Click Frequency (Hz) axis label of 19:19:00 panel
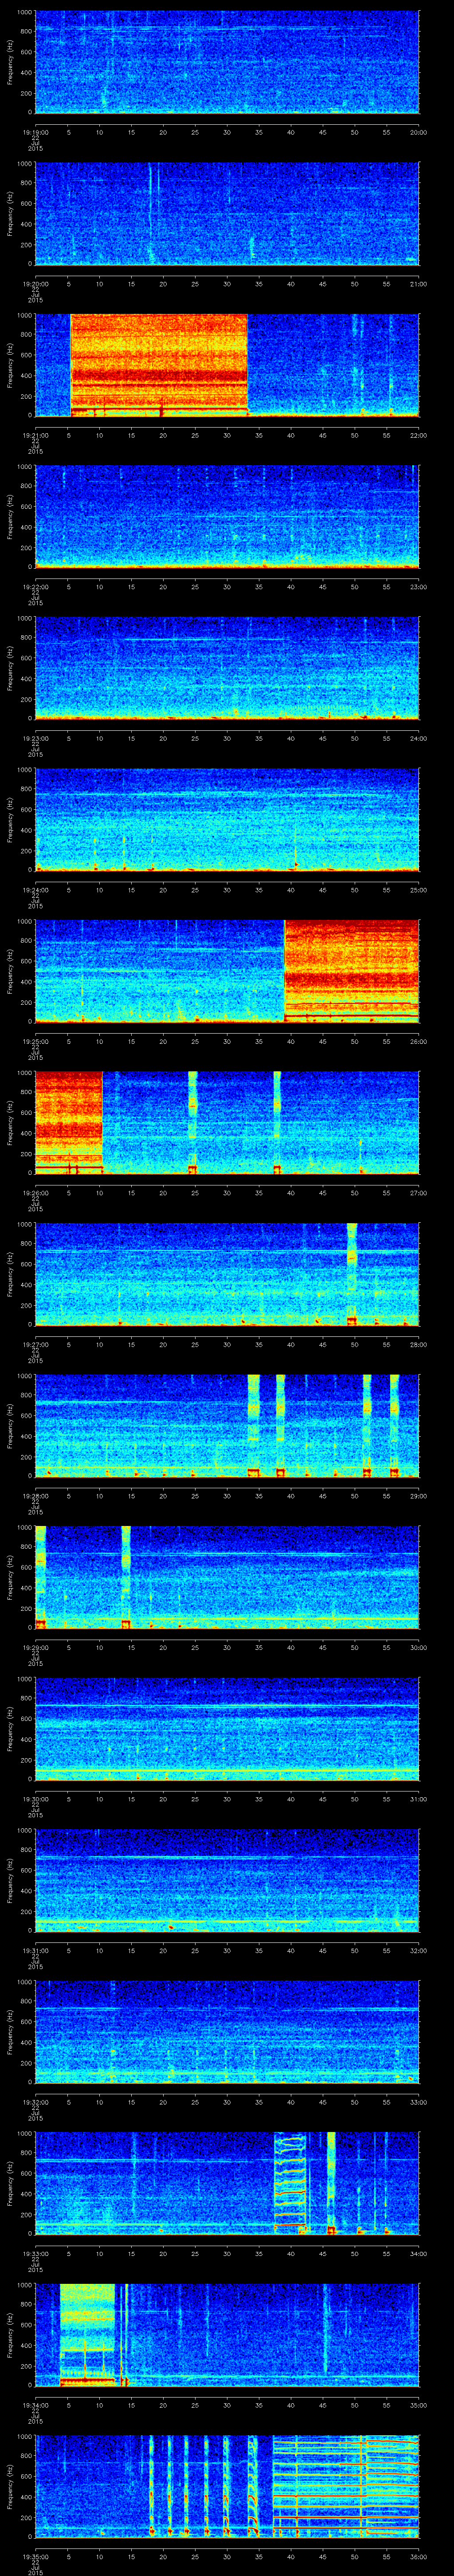This screenshot has height=2576, width=454. coord(10,62)
